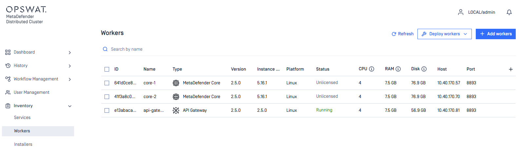Click the search magnifier icon

[105, 49]
